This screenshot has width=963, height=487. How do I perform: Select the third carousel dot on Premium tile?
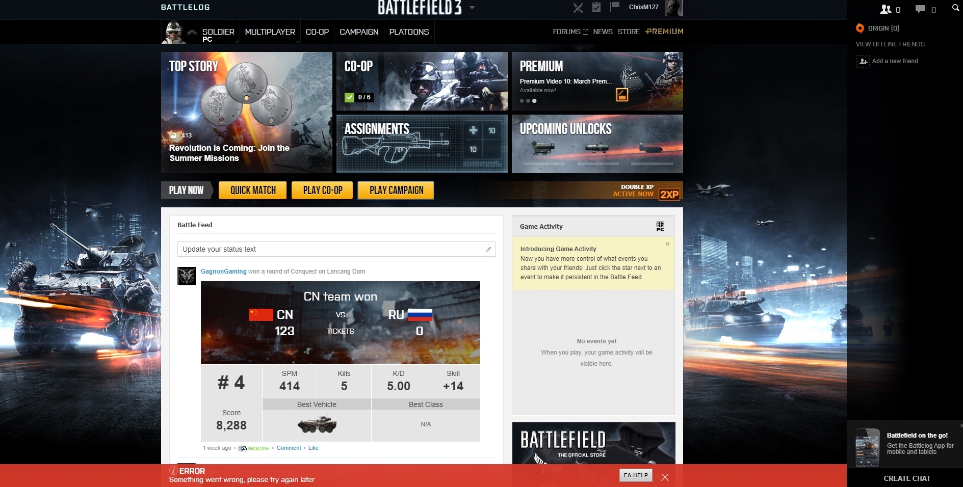(x=534, y=101)
